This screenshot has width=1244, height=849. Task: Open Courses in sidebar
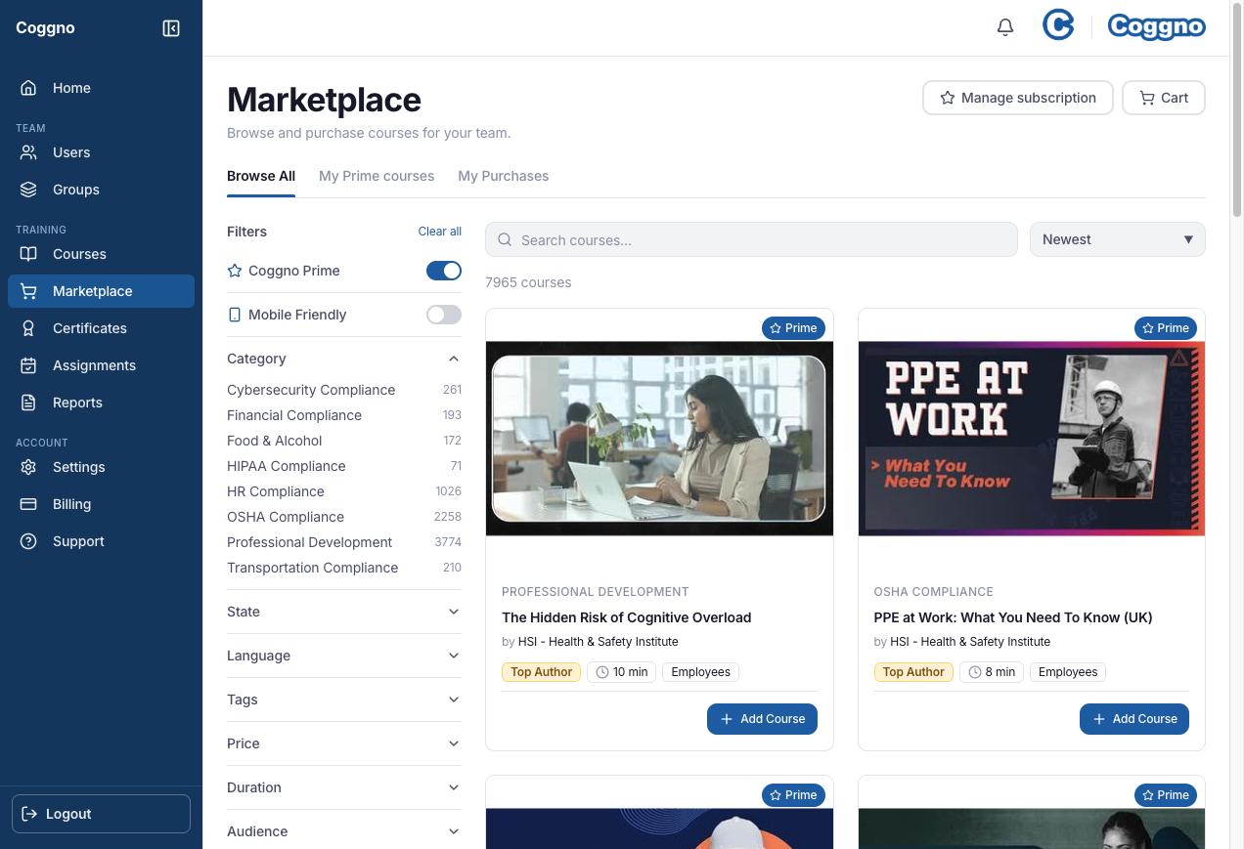(101, 254)
